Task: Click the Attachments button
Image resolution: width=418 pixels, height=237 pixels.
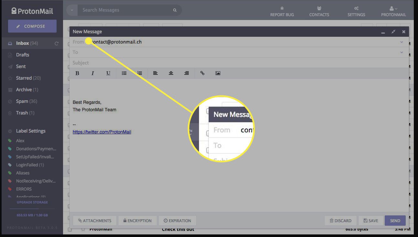Action: [x=95, y=221]
